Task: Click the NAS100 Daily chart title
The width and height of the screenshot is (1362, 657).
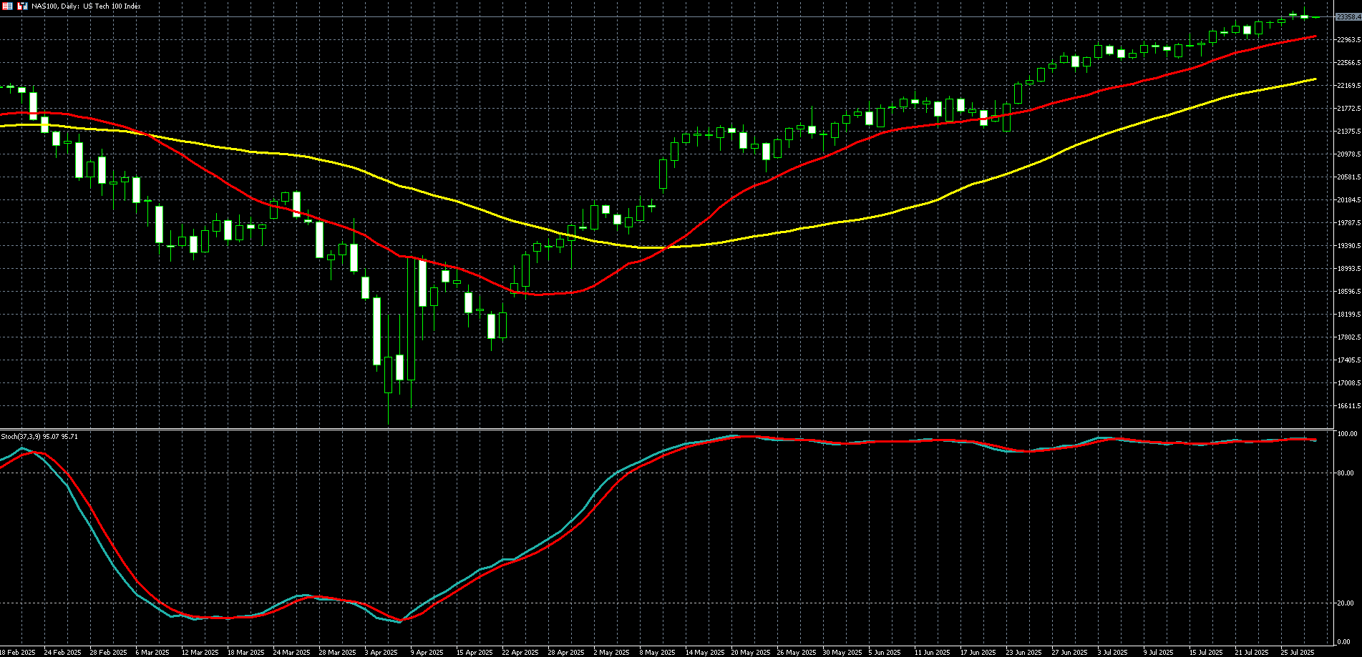Action: (86, 6)
